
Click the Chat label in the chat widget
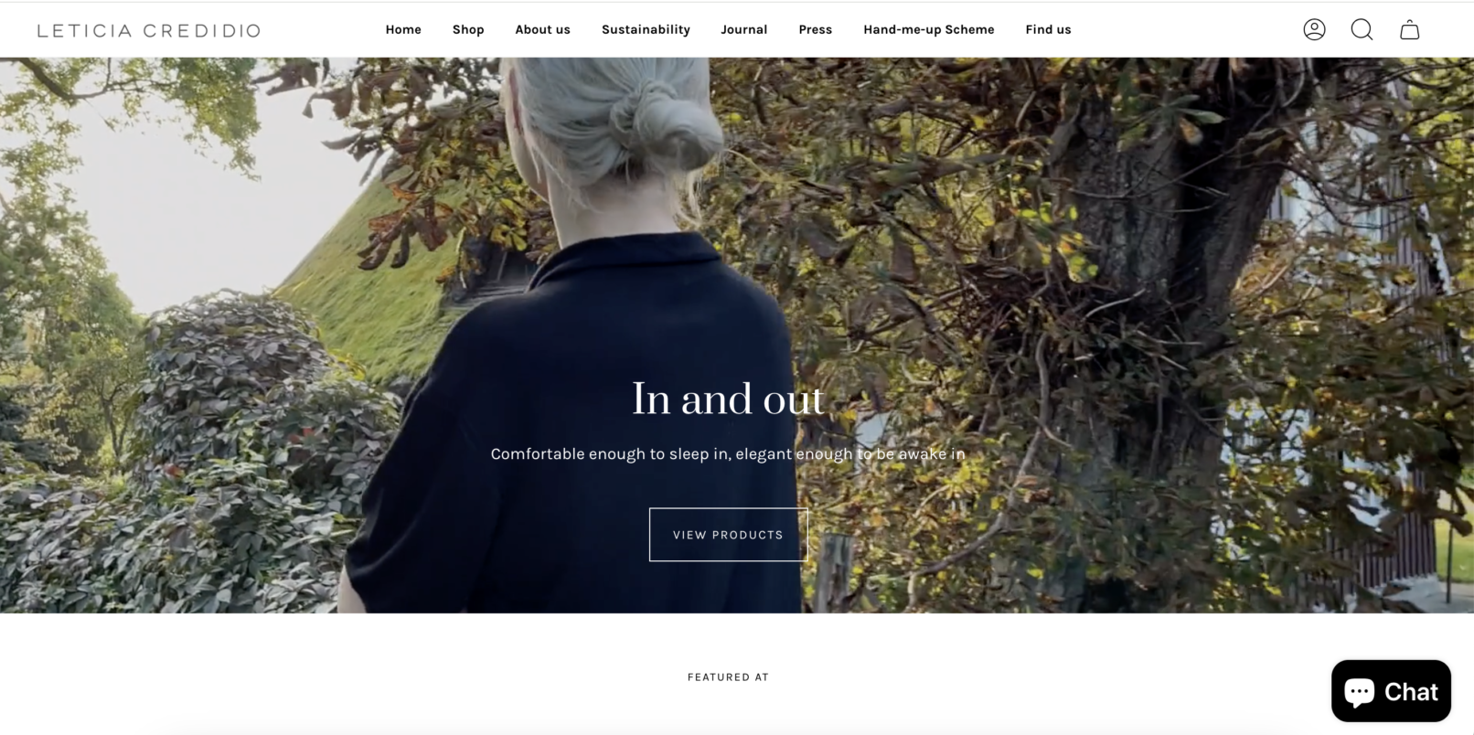(x=1411, y=692)
